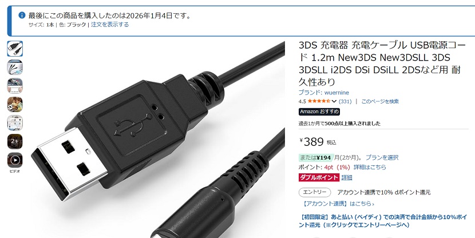Open the 注文を表示する order link

tap(110, 25)
